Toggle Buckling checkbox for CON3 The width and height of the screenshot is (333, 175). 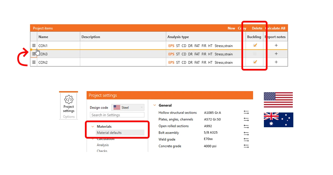(x=255, y=54)
